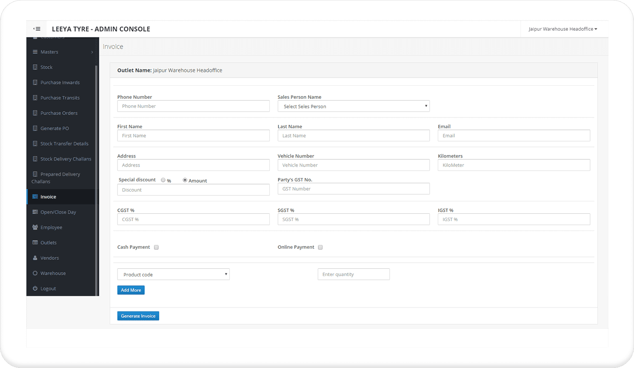634x368 pixels.
Task: Tick the Cash Payment checkbox
Action: click(156, 247)
